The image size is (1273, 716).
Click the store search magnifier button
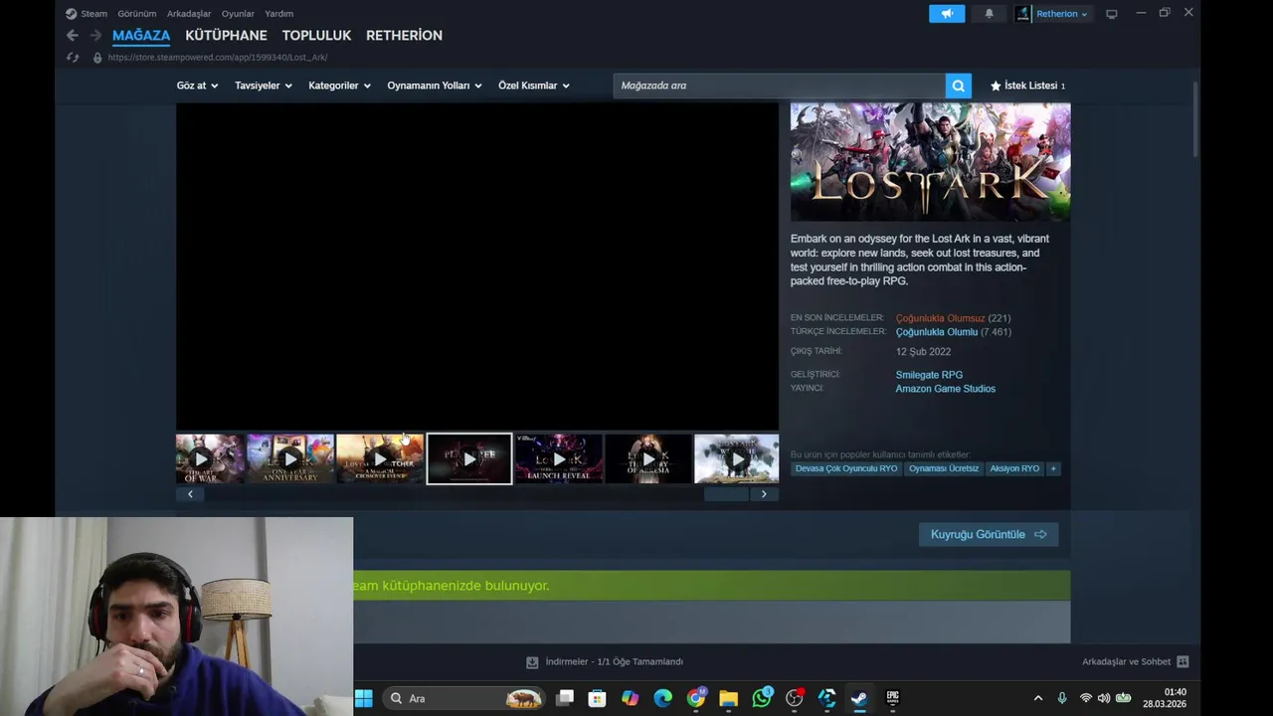958,86
